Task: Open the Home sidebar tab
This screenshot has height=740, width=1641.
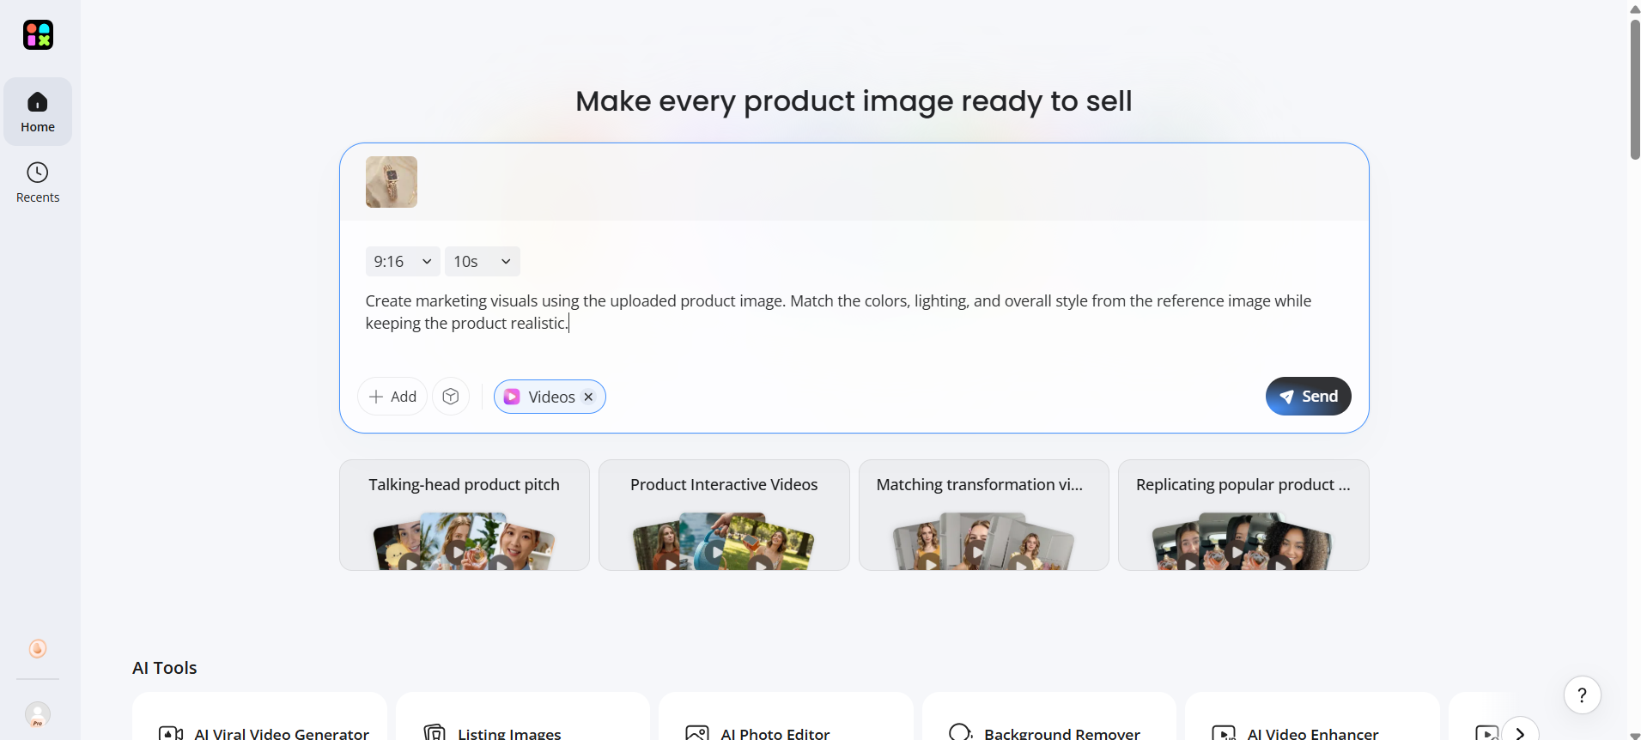Action: (x=38, y=112)
